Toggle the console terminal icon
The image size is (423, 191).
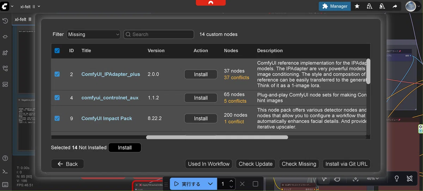coord(5,172)
